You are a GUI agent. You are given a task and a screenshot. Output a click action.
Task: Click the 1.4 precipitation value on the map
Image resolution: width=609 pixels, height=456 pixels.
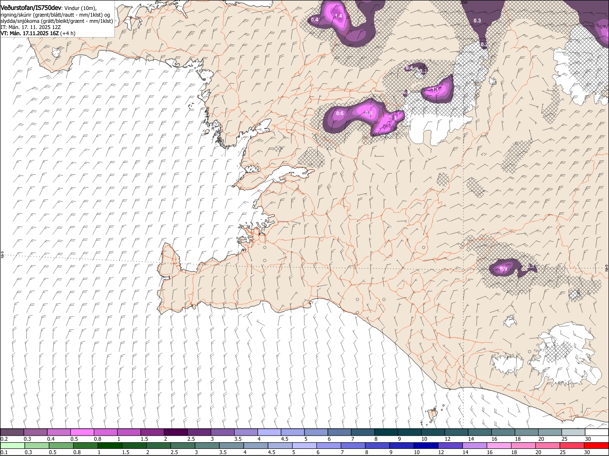tap(339, 16)
